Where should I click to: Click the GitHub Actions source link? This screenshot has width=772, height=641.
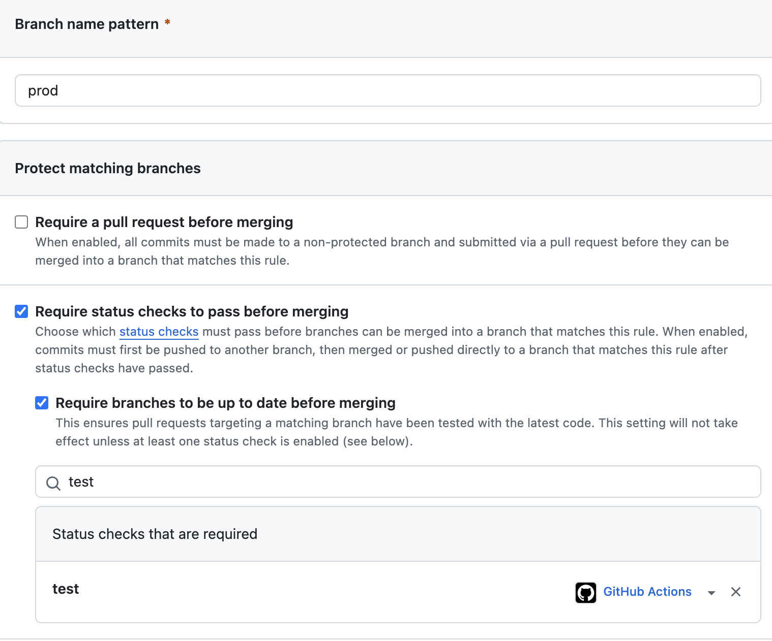(x=647, y=592)
